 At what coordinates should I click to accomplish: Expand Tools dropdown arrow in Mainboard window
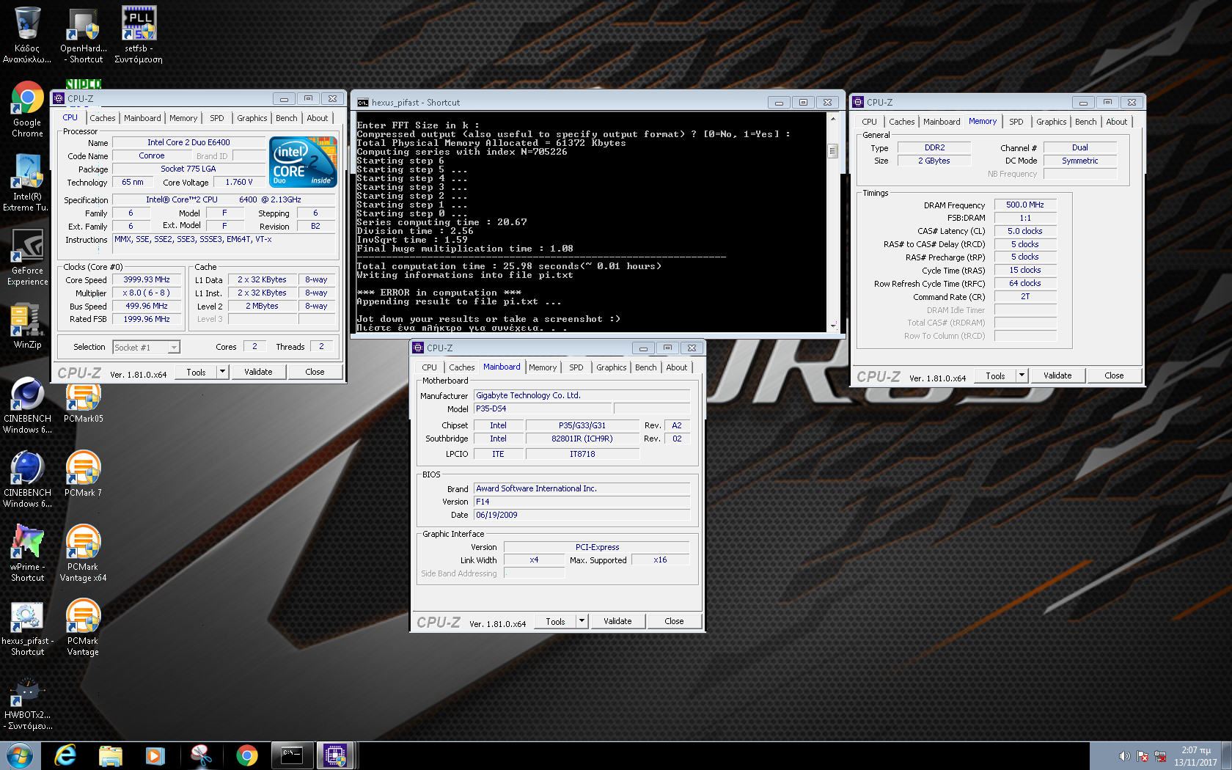(582, 621)
